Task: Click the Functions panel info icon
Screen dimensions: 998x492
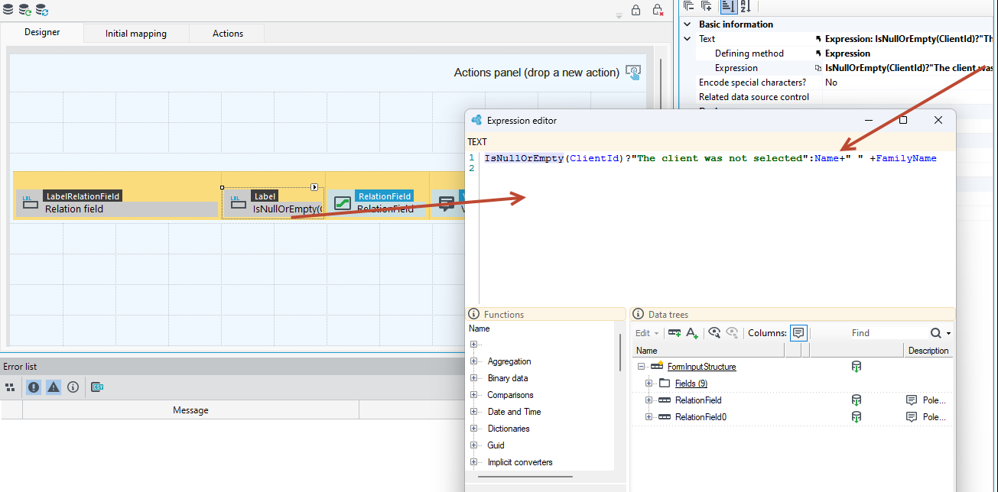Action: [x=474, y=314]
